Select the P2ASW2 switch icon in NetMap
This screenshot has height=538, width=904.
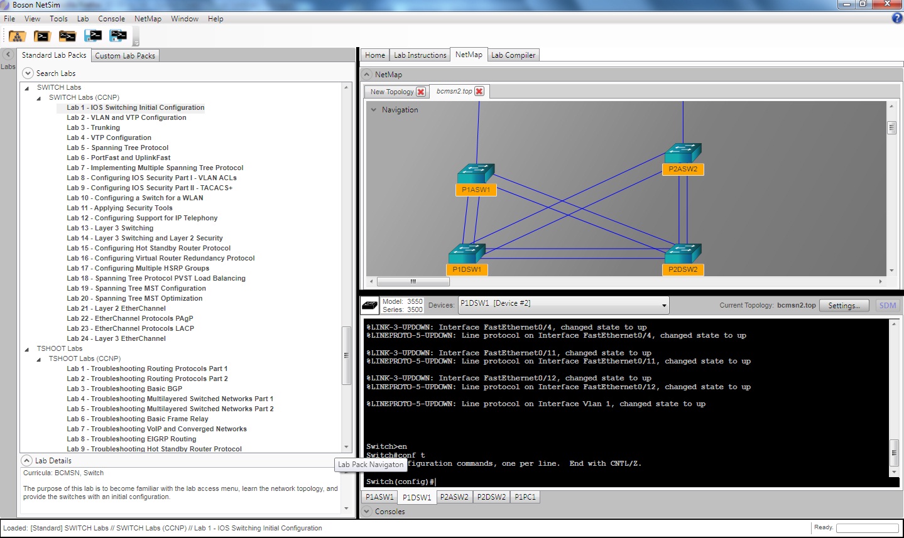coord(683,153)
